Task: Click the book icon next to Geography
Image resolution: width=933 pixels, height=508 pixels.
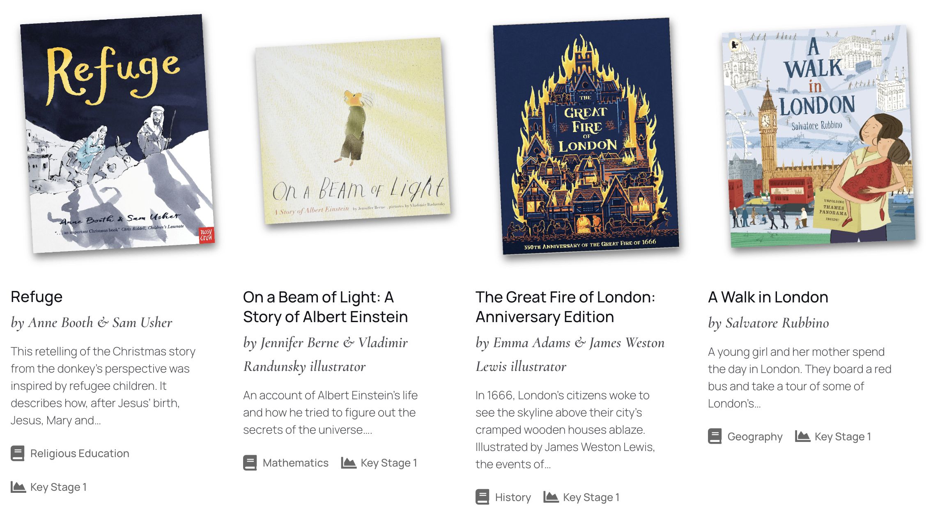Action: [x=715, y=436]
